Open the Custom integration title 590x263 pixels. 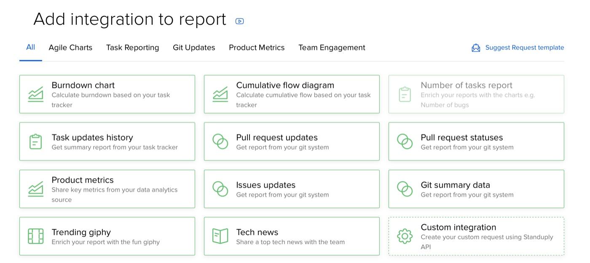tap(459, 227)
